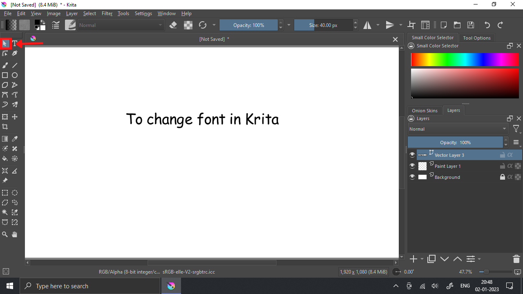Toggle visibility of the Background layer
This screenshot has width=523, height=294.
coord(412,177)
